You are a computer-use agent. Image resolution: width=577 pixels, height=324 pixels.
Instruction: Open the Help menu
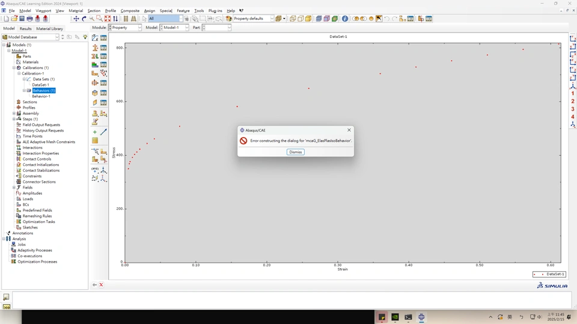231,11
